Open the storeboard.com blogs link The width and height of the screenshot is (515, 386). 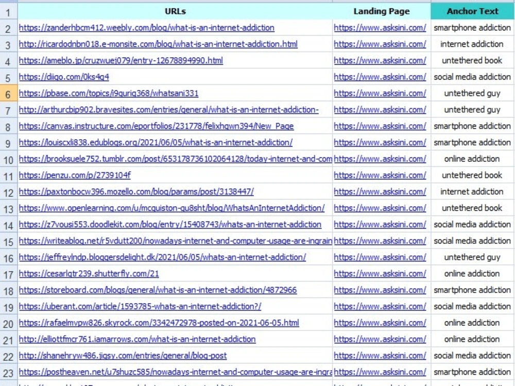(158, 290)
